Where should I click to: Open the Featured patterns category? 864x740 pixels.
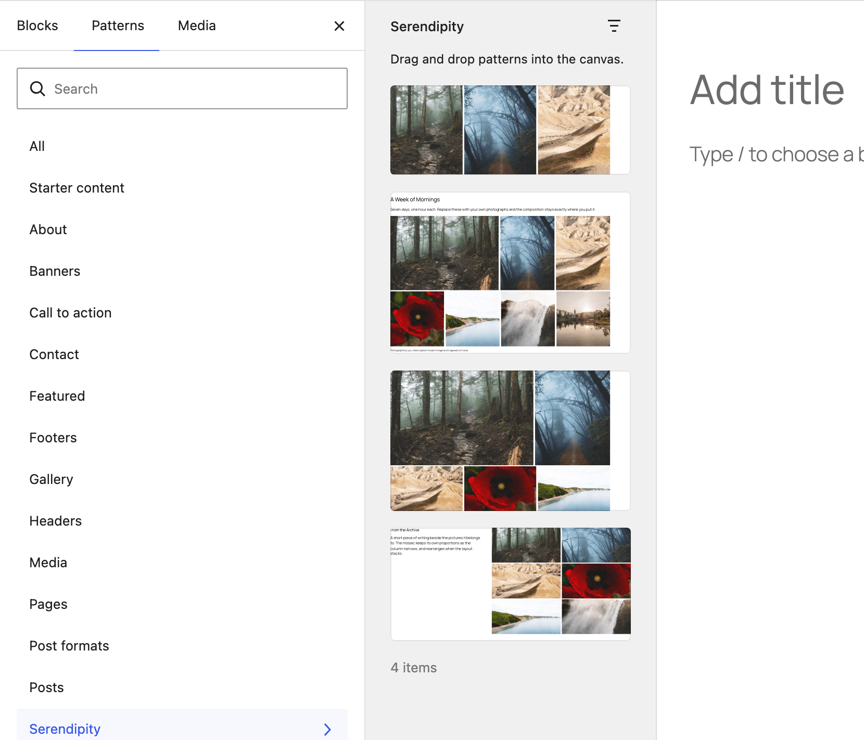pyautogui.click(x=182, y=396)
